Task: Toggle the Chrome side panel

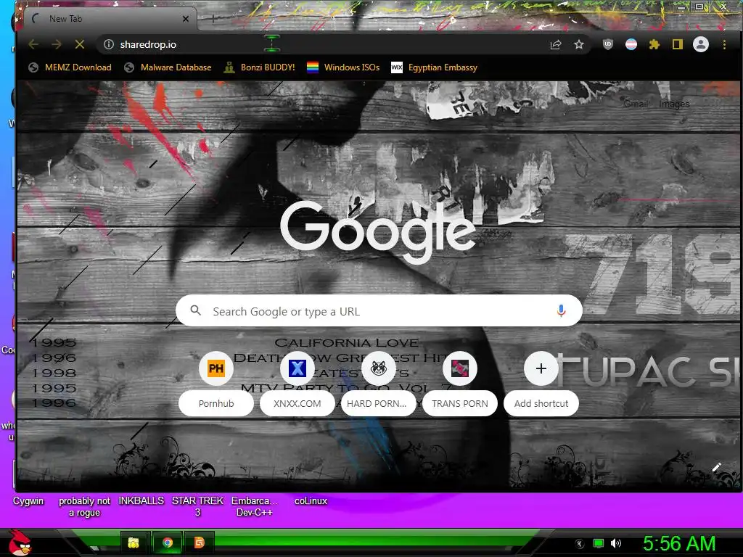Action: (x=677, y=44)
